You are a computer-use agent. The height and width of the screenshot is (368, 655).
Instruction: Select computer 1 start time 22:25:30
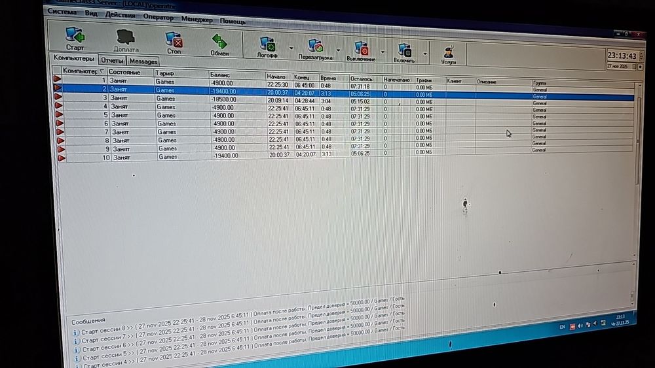[278, 84]
